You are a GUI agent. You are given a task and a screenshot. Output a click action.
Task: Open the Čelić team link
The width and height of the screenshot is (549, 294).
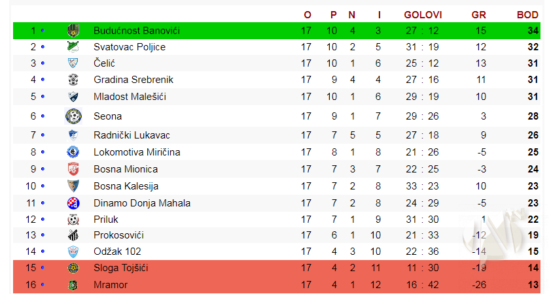104,63
